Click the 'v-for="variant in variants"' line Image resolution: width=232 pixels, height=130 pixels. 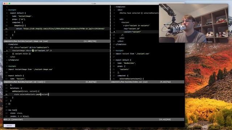[136, 26]
